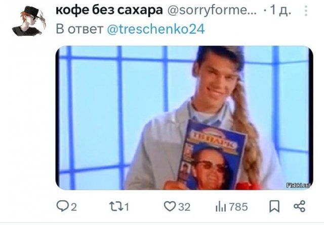Click the display name кофе без сахара
The image size is (324, 225).
[109, 10]
